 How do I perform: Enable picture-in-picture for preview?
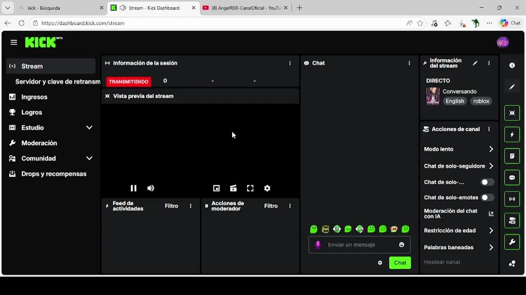pyautogui.click(x=216, y=188)
